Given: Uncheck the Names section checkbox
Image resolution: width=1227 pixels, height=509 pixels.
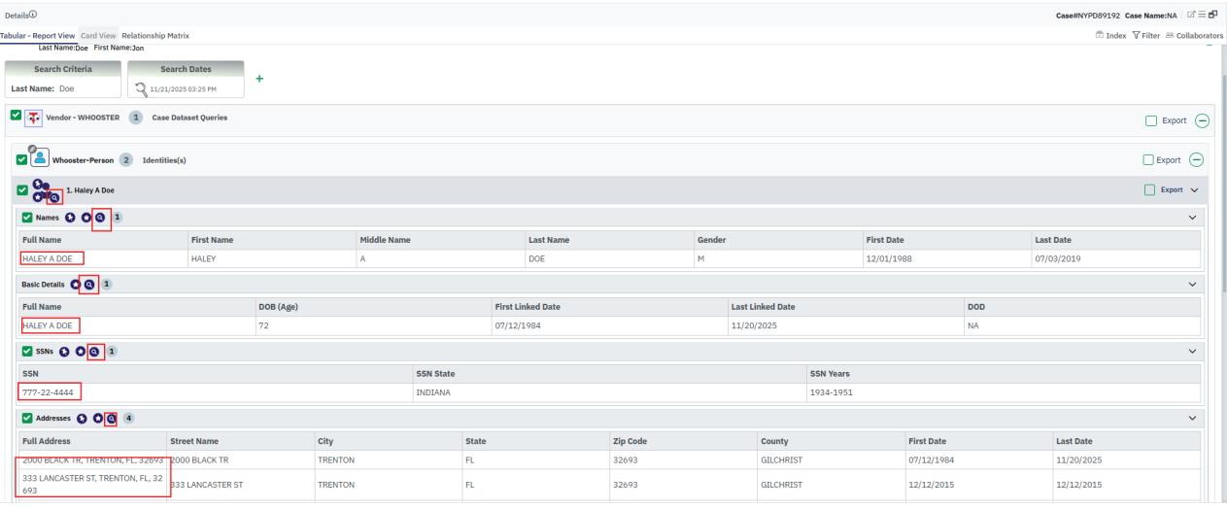Looking at the screenshot, I should point(25,216).
